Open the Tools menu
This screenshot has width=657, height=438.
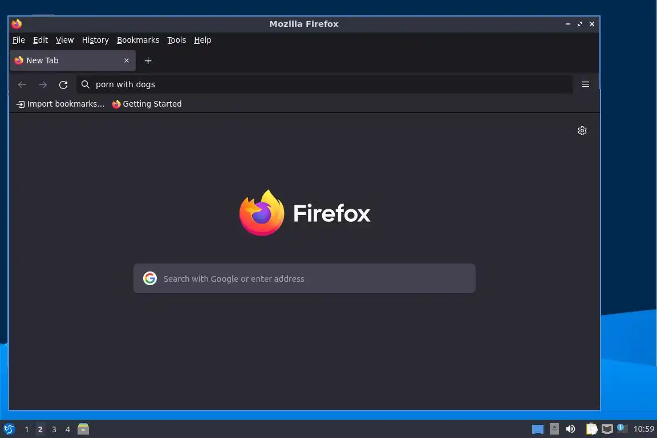pyautogui.click(x=176, y=40)
